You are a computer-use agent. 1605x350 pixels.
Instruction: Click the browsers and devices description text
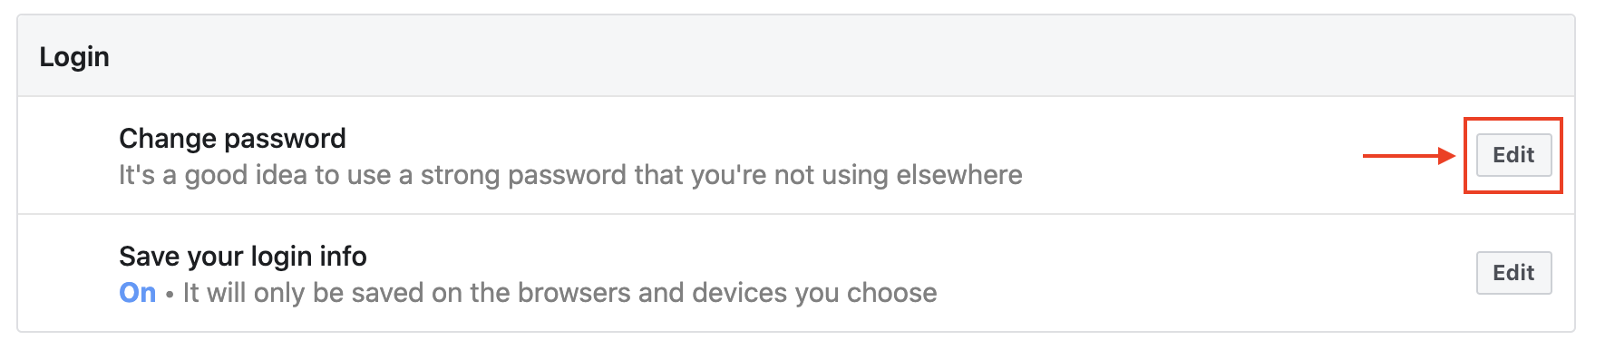(559, 293)
